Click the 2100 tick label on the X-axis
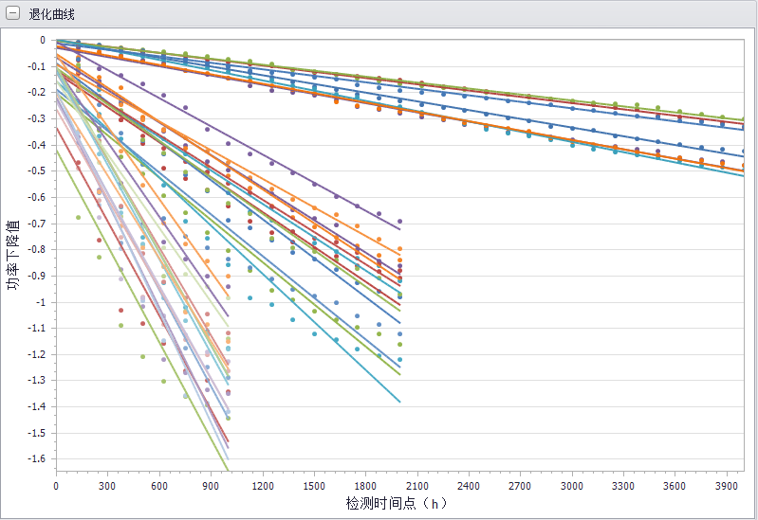Screen dimensions: 758x520 417,485
